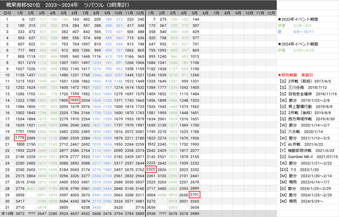The image size is (339, 217).
Task: Select the bottom-row value 4637
Action: point(75,214)
